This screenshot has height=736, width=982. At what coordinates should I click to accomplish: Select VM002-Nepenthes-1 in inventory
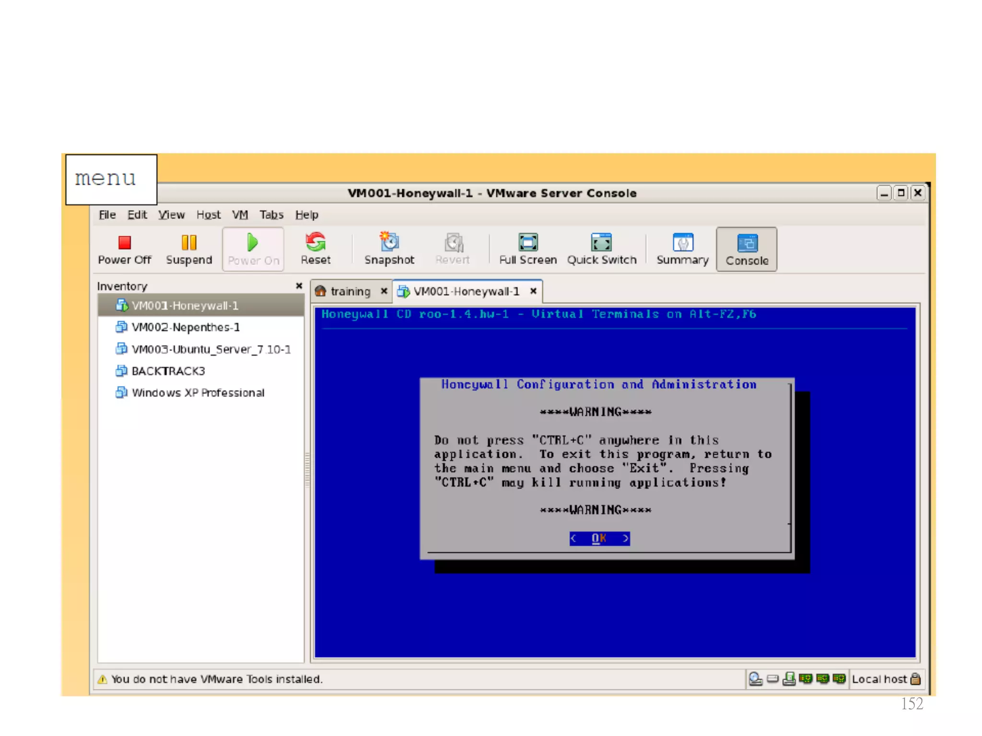[x=185, y=327]
